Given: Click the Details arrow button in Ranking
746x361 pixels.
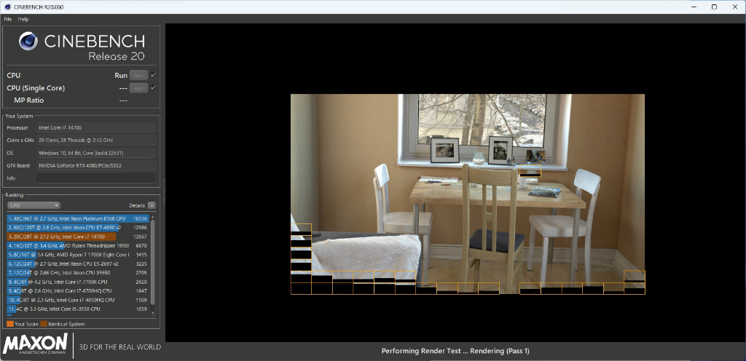Looking at the screenshot, I should click(x=152, y=206).
